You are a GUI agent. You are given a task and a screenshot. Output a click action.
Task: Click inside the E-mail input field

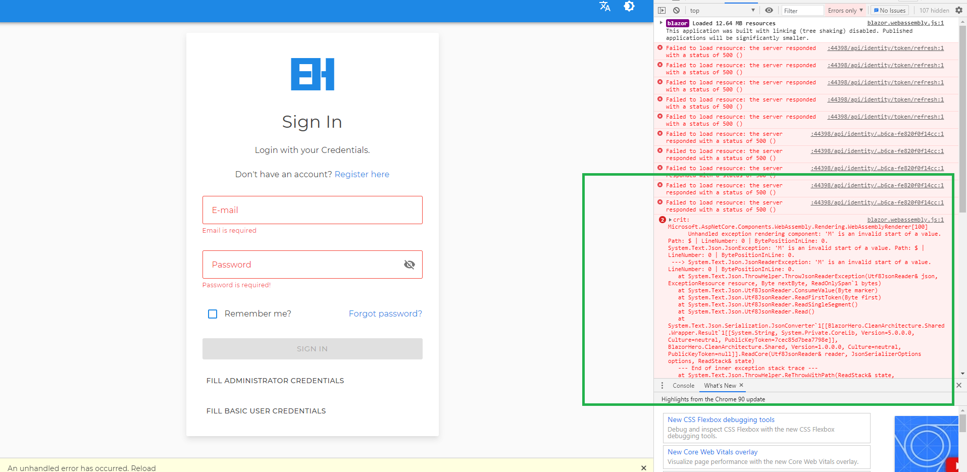[x=312, y=210]
